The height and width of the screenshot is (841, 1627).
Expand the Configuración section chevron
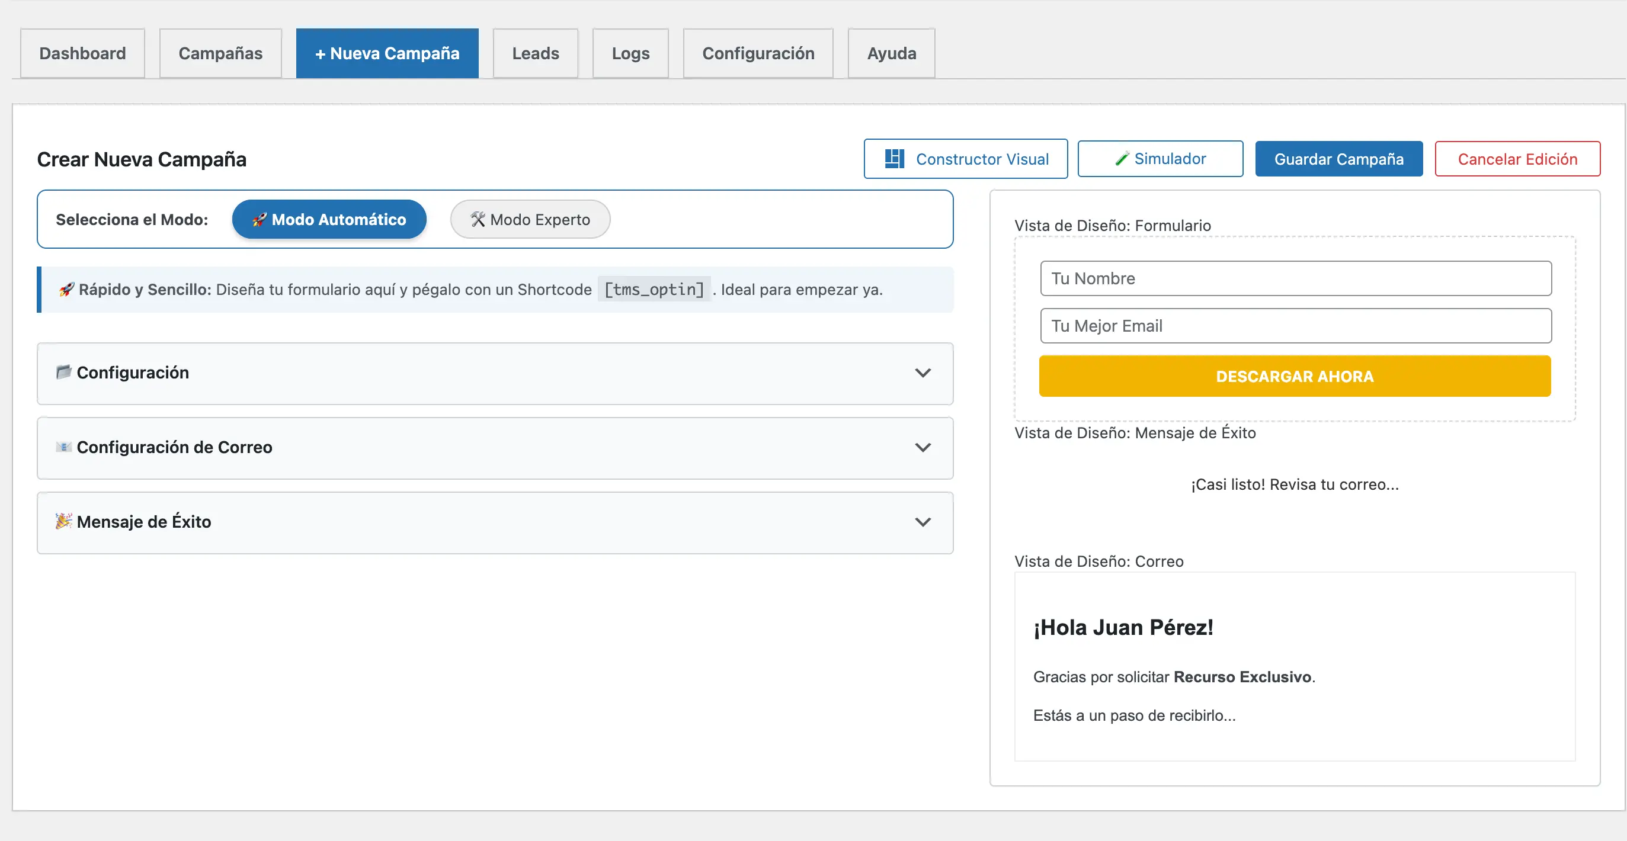tap(923, 373)
